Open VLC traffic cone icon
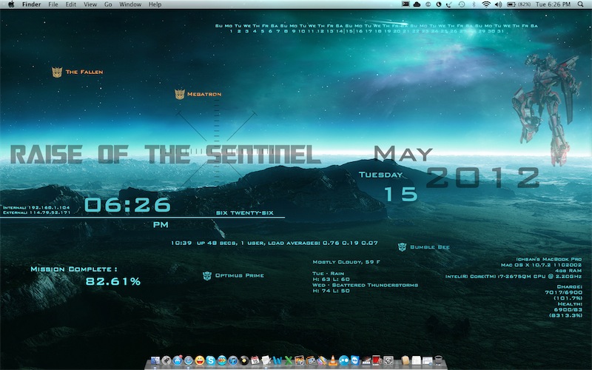592x370 pixels. tap(332, 360)
